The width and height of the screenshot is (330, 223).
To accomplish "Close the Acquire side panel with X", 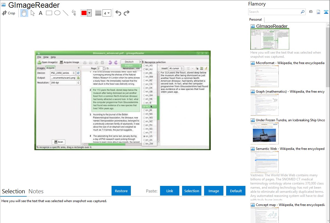I will click(79, 68).
